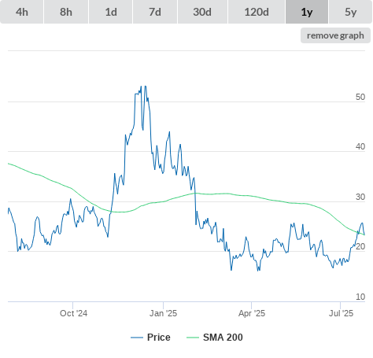Viewport: 373px width, 358px height.
Task: Click the remove graph button
Action: point(335,35)
